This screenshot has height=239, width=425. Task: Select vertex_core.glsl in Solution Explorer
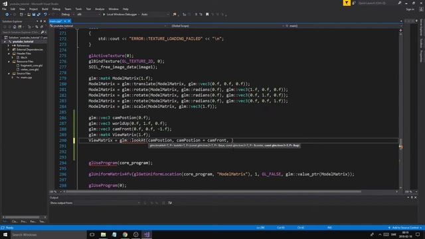(x=29, y=69)
